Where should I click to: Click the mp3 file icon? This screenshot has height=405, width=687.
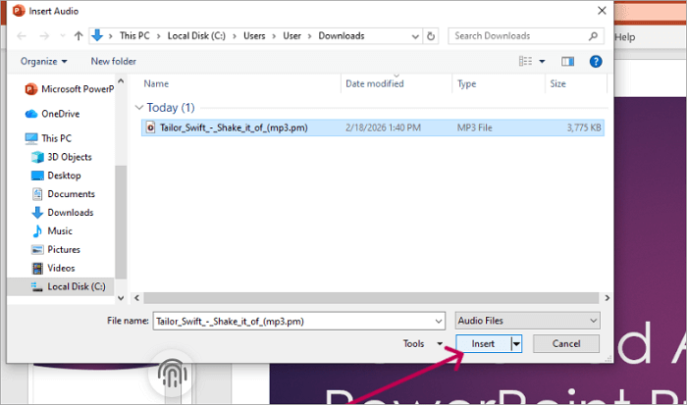click(150, 127)
